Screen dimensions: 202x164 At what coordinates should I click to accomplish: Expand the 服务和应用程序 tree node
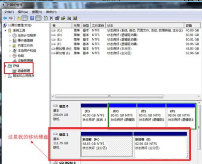(5, 76)
